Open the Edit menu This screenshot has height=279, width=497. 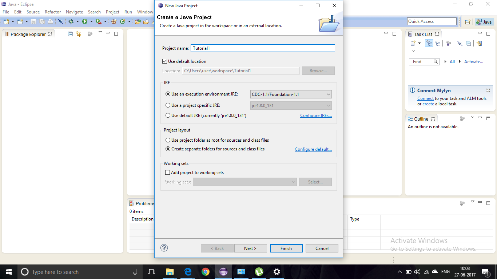click(18, 12)
